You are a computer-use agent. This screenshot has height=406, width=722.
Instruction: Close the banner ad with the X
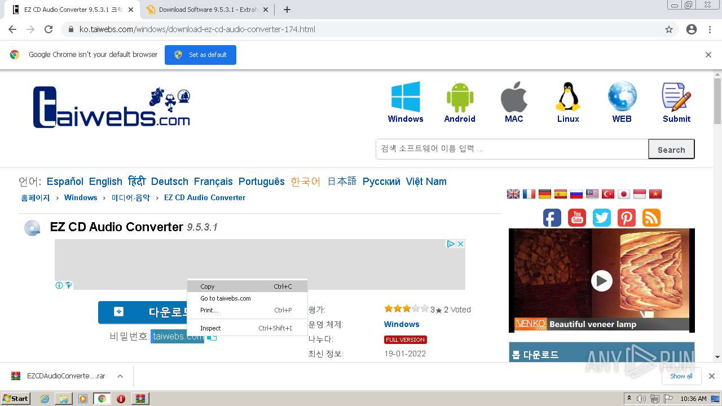point(460,244)
